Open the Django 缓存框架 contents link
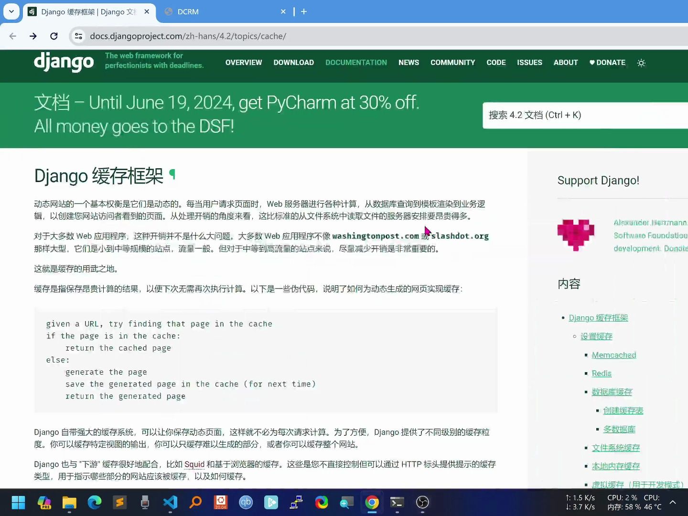688x516 pixels. pos(598,318)
